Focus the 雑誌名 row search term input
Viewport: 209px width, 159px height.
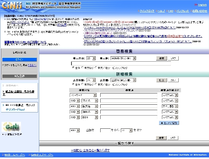tap(129, 112)
